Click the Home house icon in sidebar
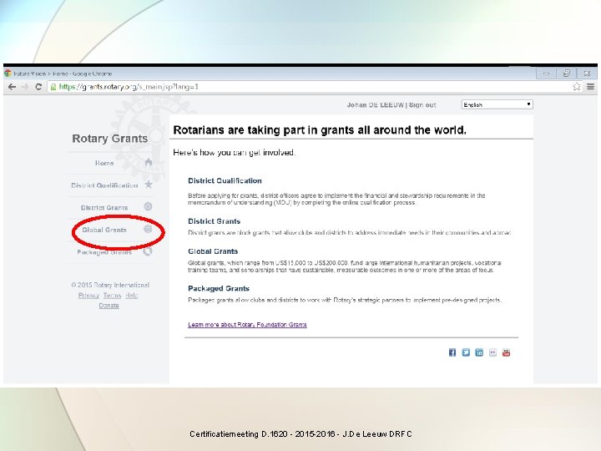Viewport: 601px width, 451px height. (x=149, y=162)
